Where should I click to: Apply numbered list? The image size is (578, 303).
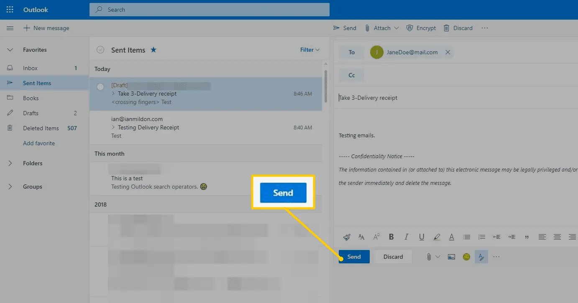(482, 237)
